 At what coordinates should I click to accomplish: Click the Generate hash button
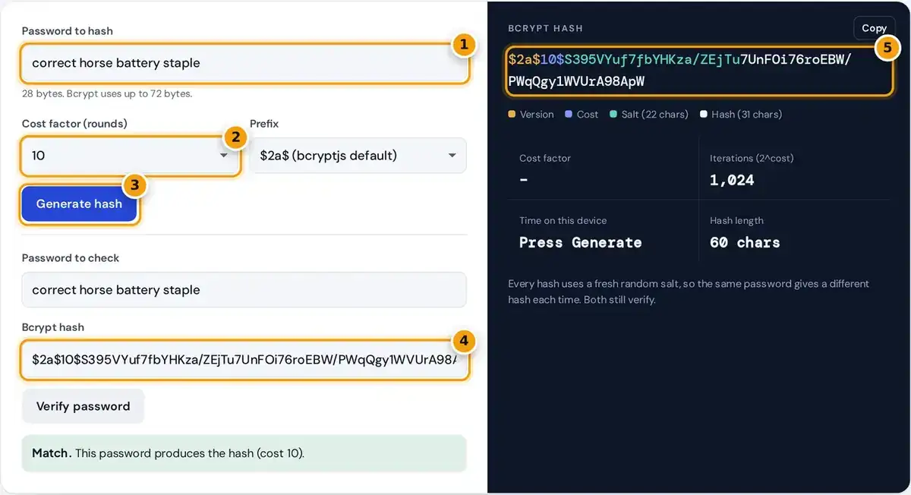[x=79, y=204]
